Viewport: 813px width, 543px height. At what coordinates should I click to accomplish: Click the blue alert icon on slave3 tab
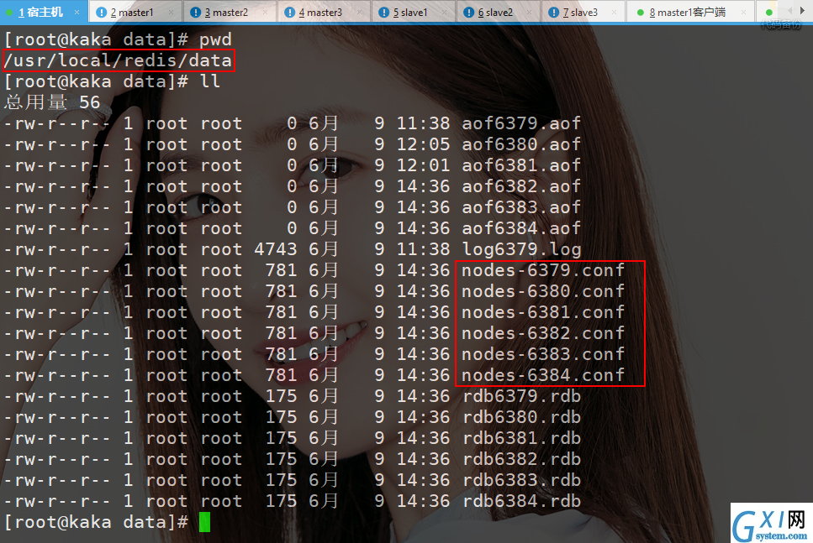554,12
